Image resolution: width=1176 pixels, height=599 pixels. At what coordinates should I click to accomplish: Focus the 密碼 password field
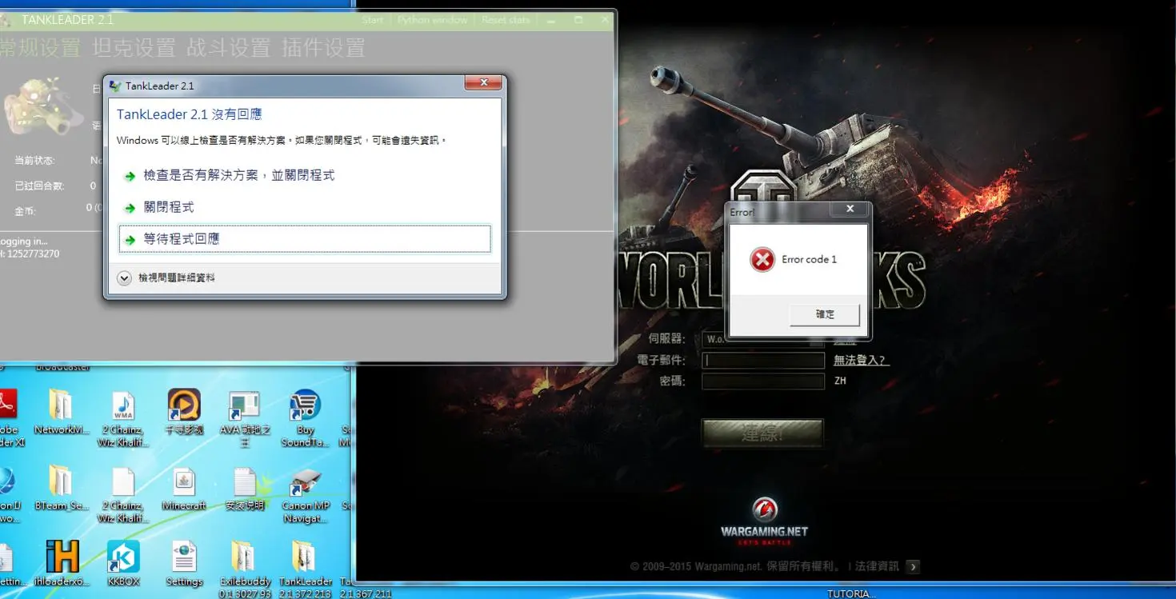click(763, 381)
